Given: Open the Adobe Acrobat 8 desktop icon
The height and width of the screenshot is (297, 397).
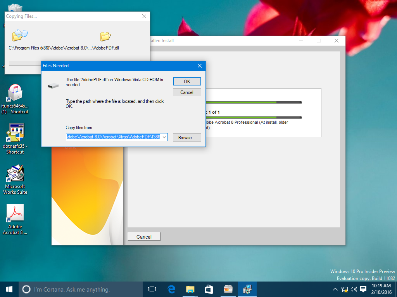Looking at the screenshot, I should [x=15, y=220].
